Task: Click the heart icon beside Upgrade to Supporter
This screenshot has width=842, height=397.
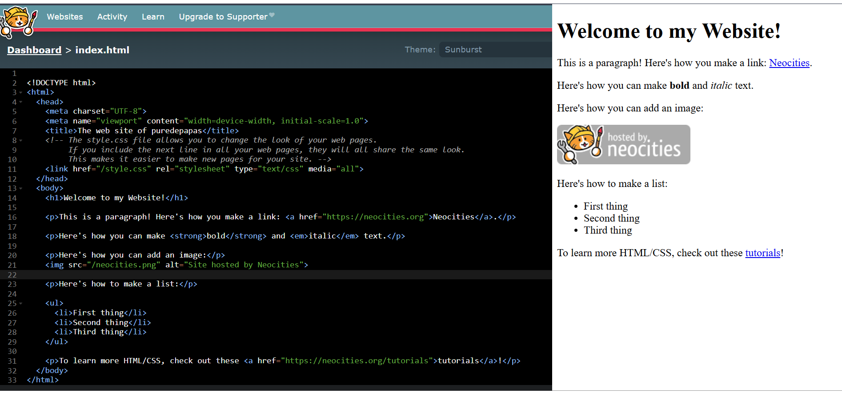Action: (x=272, y=16)
